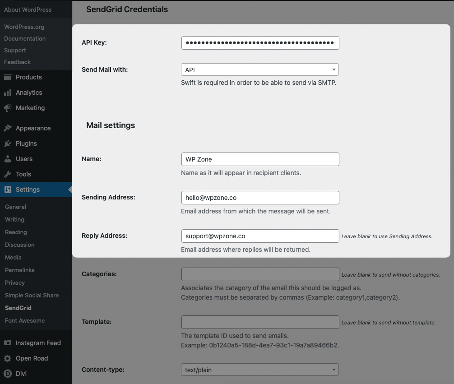Click the Open Road gear icon

(8, 359)
